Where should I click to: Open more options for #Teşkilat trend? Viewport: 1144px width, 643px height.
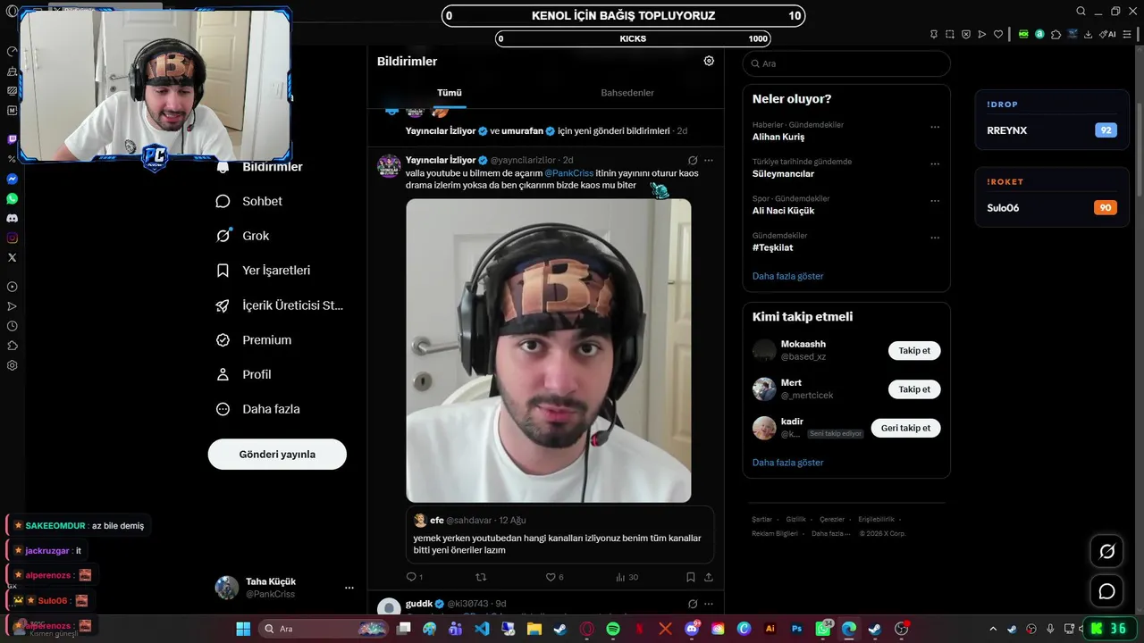pos(935,238)
